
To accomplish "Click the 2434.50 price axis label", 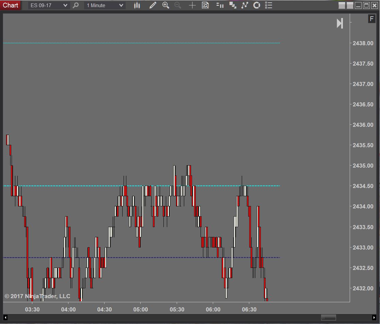I will pyautogui.click(x=363, y=186).
